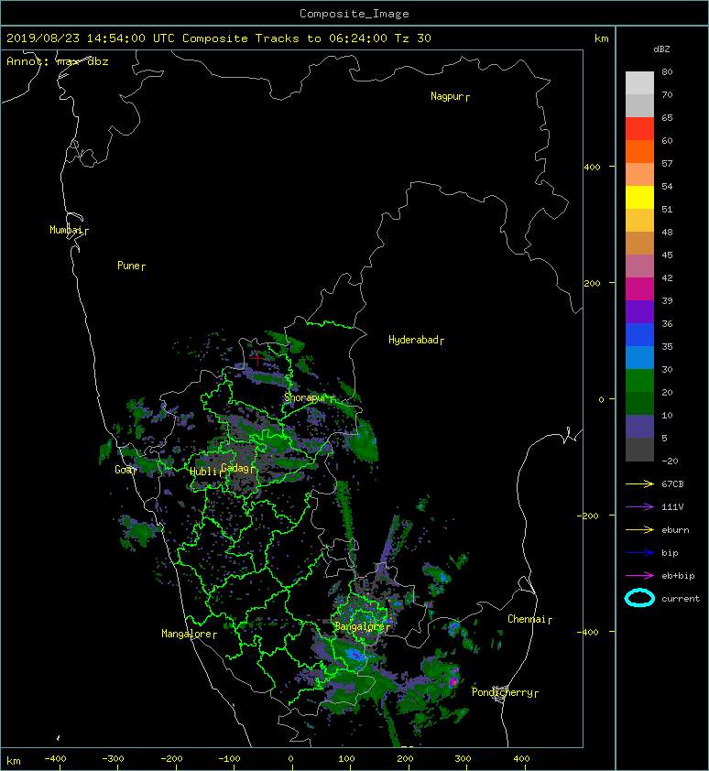The height and width of the screenshot is (771, 709).
Task: Click the slate purple swatch below 10
Action: point(639,427)
